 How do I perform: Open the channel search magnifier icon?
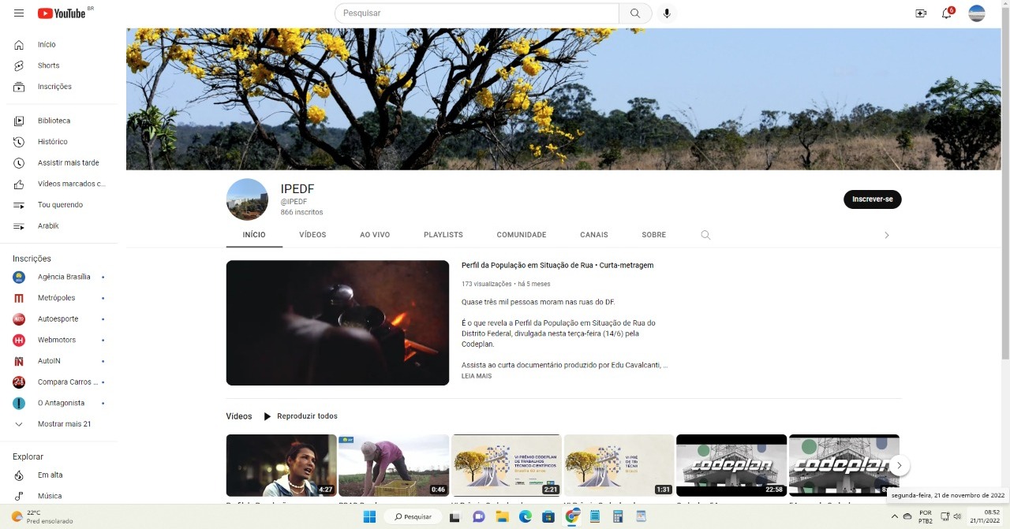[x=705, y=234]
